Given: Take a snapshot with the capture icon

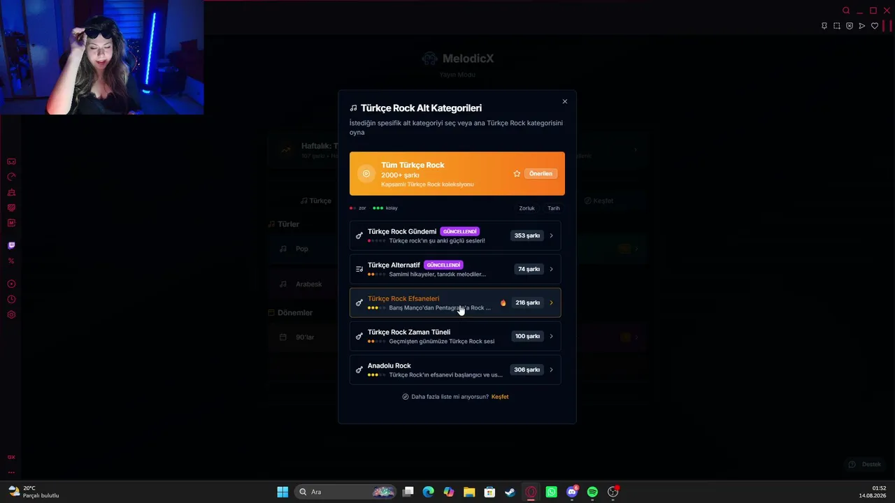Looking at the screenshot, I should 837,26.
